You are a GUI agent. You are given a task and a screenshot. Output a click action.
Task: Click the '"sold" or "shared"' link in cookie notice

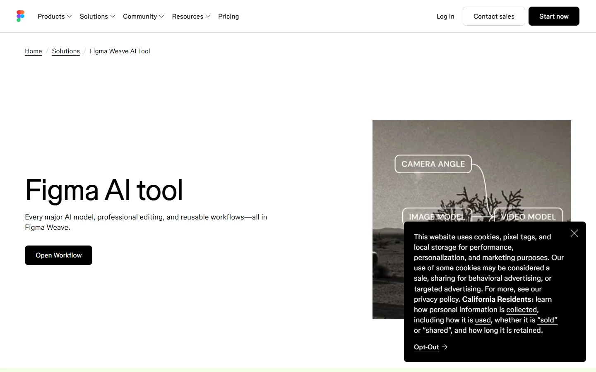point(547,320)
